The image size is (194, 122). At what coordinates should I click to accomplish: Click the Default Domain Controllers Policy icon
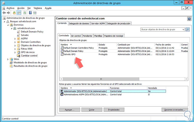point(62,48)
